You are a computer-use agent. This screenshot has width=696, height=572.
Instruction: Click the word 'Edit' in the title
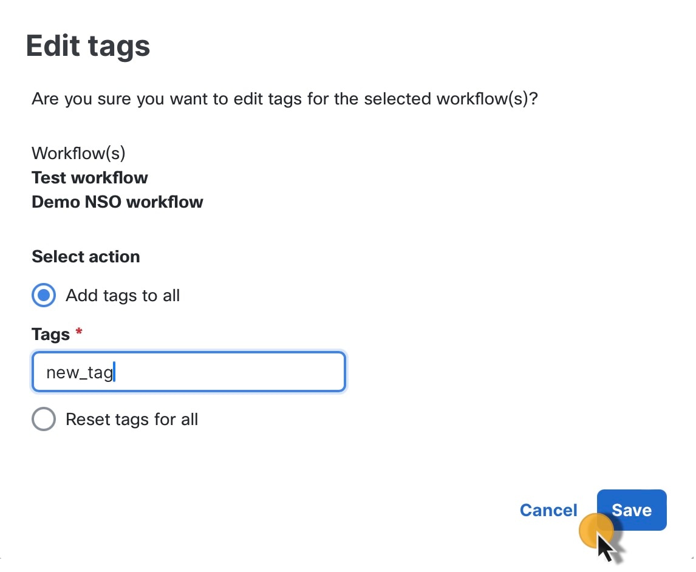53,46
